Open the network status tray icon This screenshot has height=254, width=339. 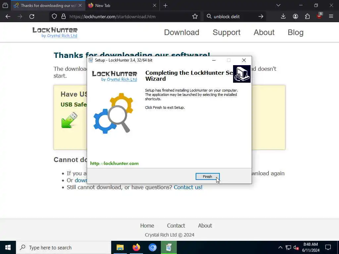point(288,247)
